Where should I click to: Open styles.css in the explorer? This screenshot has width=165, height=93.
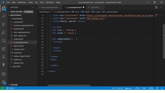[18, 59]
